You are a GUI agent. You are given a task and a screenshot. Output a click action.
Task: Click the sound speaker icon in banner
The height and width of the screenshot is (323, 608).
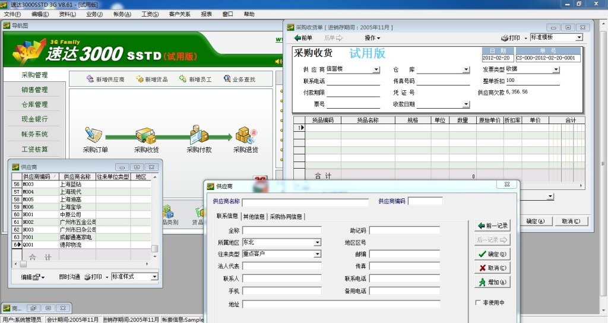click(278, 61)
